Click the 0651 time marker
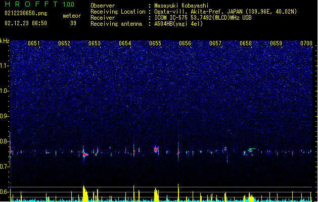This screenshot has width=318, height=202. point(34,43)
